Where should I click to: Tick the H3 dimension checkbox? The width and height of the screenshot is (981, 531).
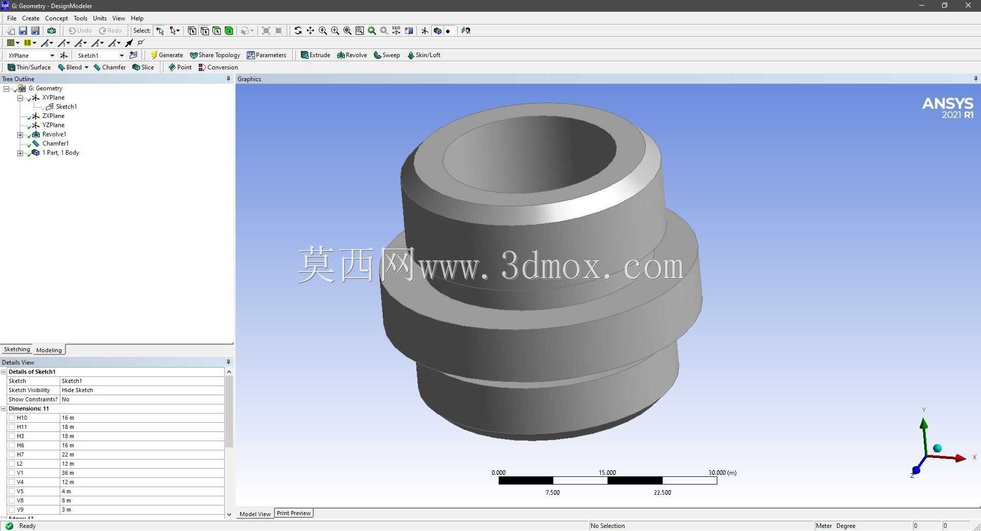(12, 436)
